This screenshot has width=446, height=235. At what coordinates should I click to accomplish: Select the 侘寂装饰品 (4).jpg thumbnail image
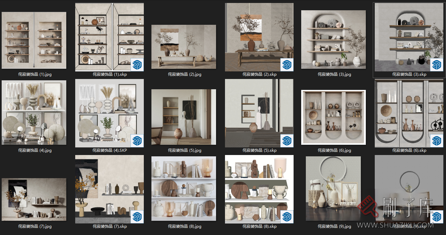click(x=34, y=112)
